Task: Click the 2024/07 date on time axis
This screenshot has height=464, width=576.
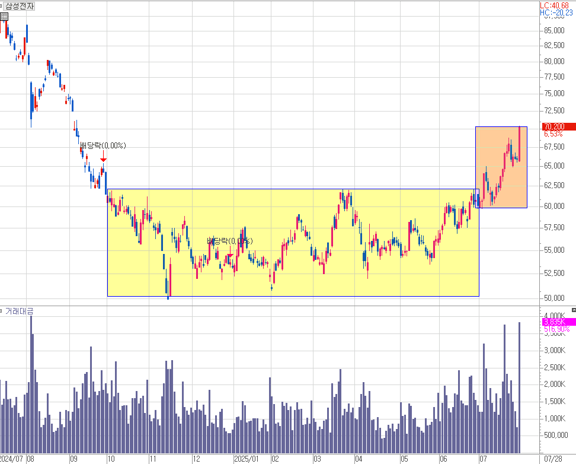Action: (11, 459)
